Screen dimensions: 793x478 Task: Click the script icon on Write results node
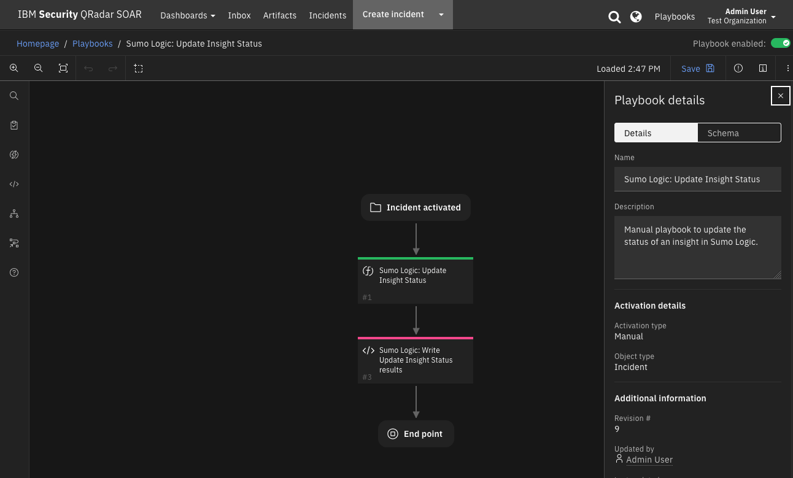368,350
